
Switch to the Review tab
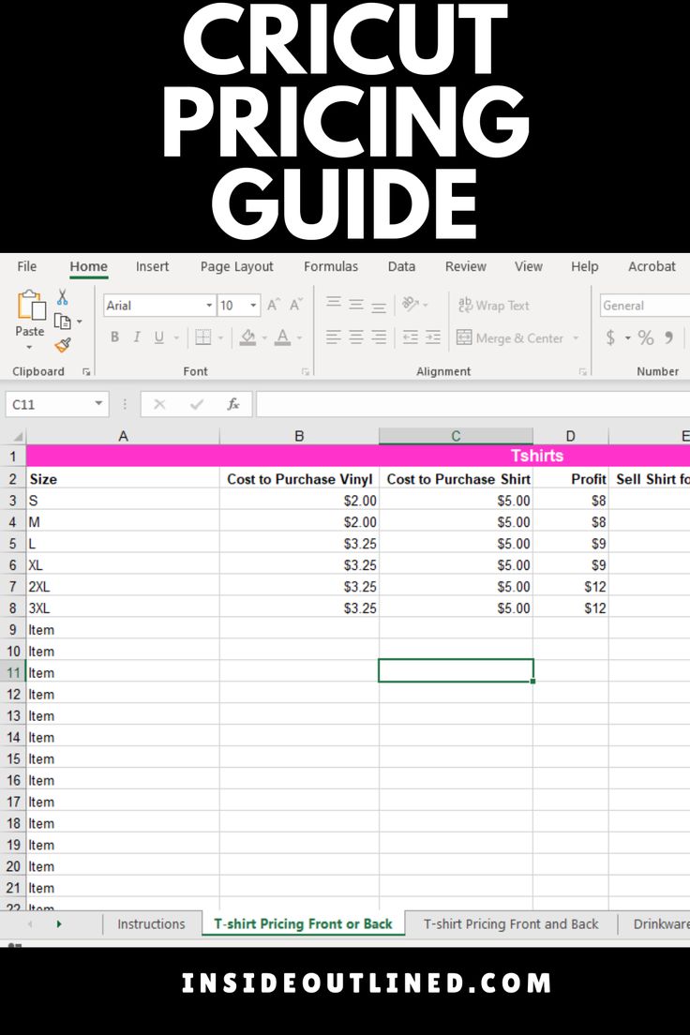466,266
